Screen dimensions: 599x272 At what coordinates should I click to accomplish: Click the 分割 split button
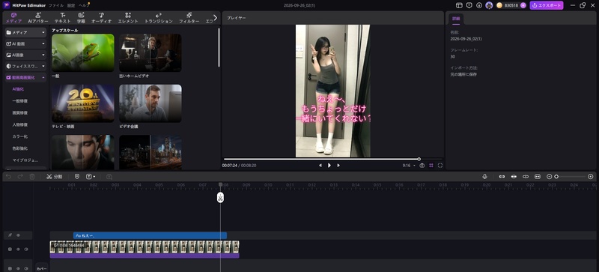(x=54, y=176)
